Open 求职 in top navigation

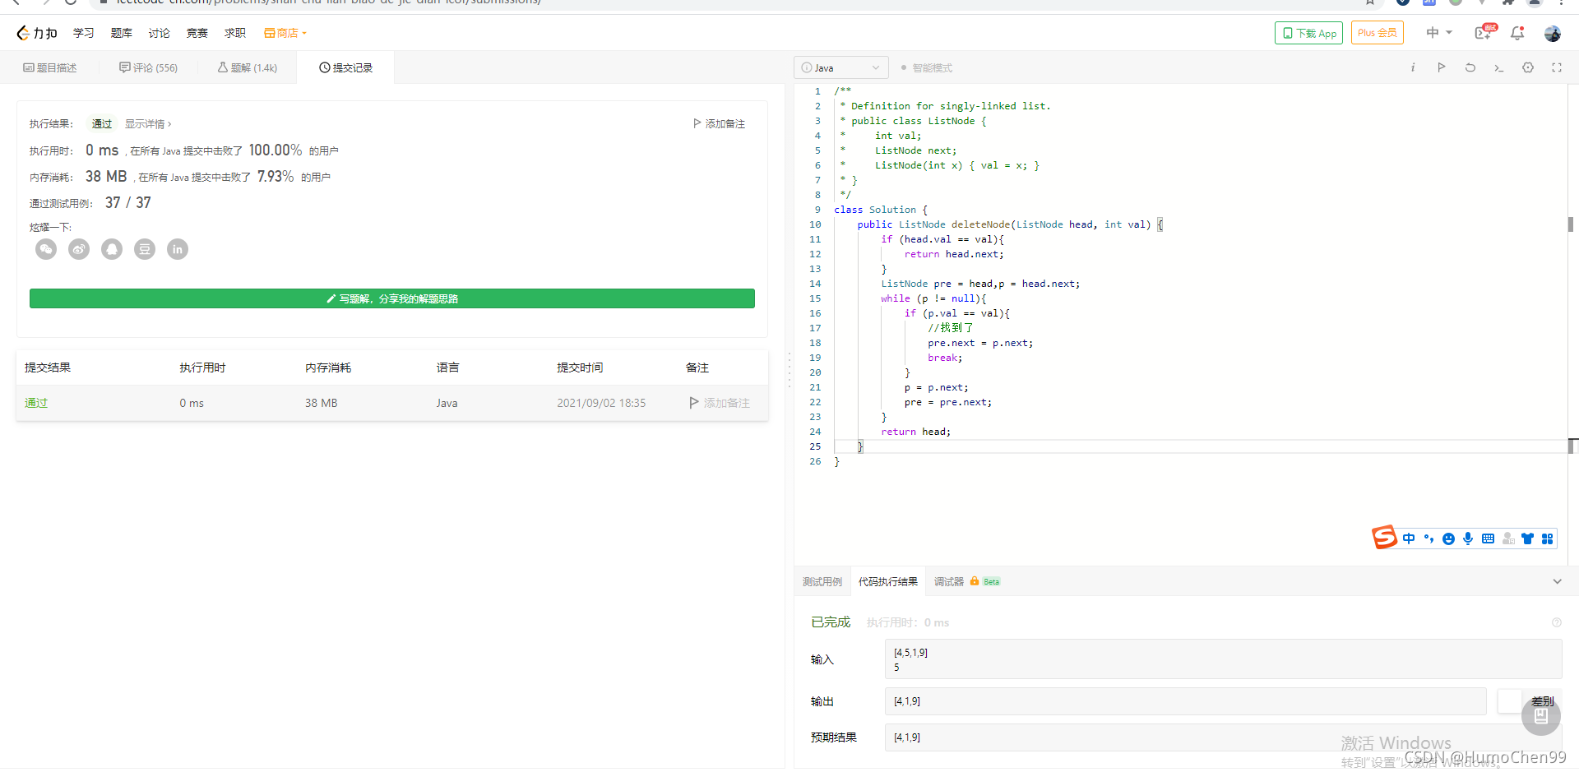(235, 33)
